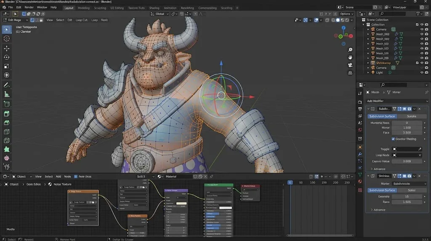Open Add menu in node editor header
This screenshot has height=241, width=431.
coord(58,177)
